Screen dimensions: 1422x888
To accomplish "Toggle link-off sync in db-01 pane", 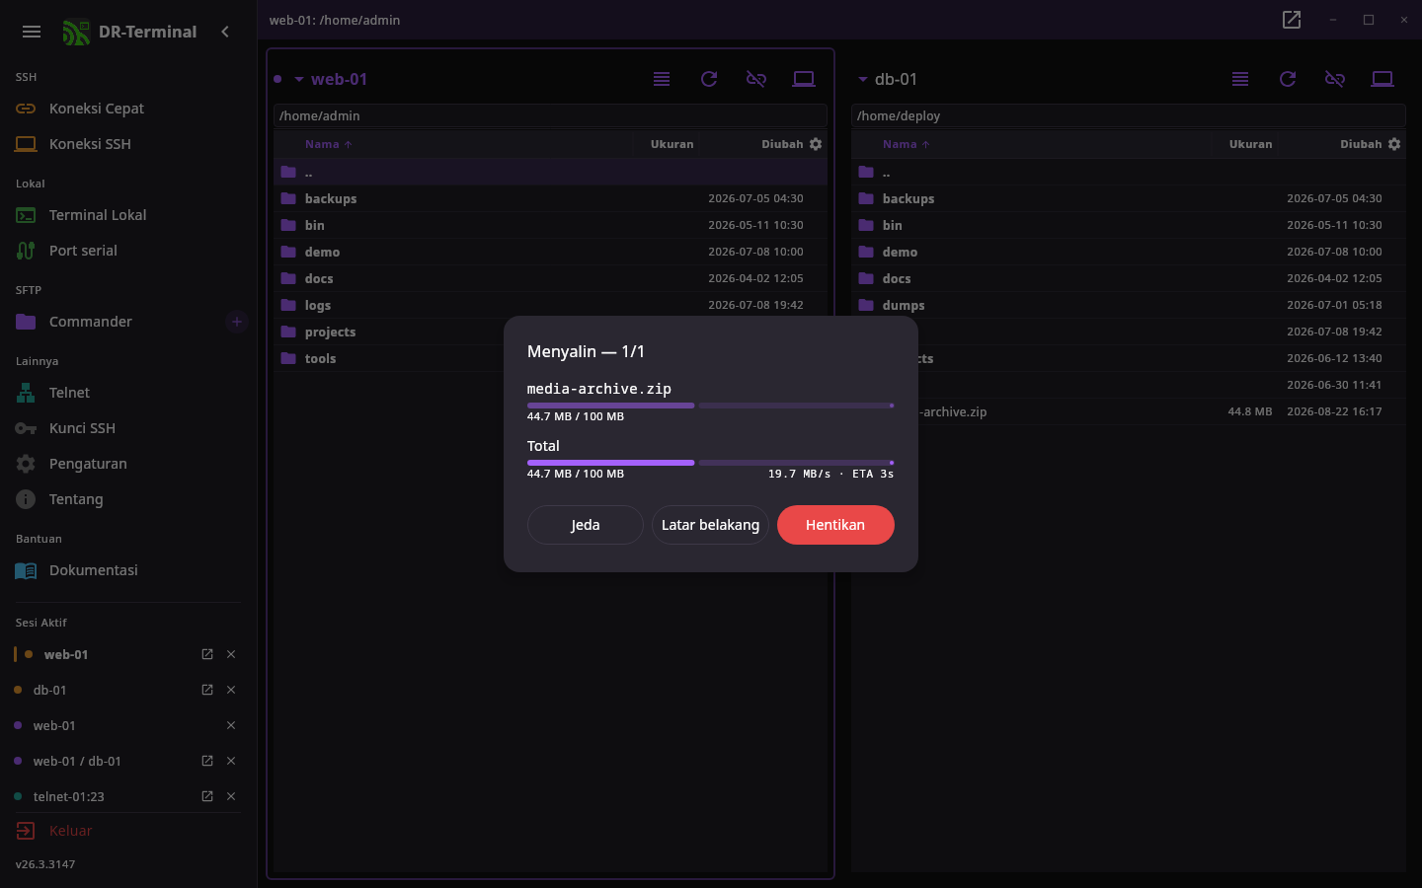I will point(1335,79).
